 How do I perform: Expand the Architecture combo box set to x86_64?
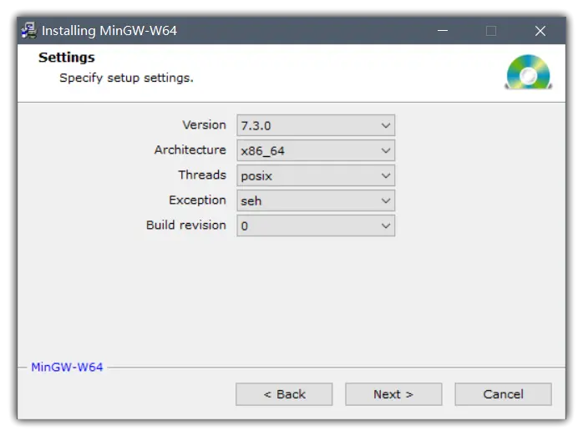pyautogui.click(x=316, y=150)
